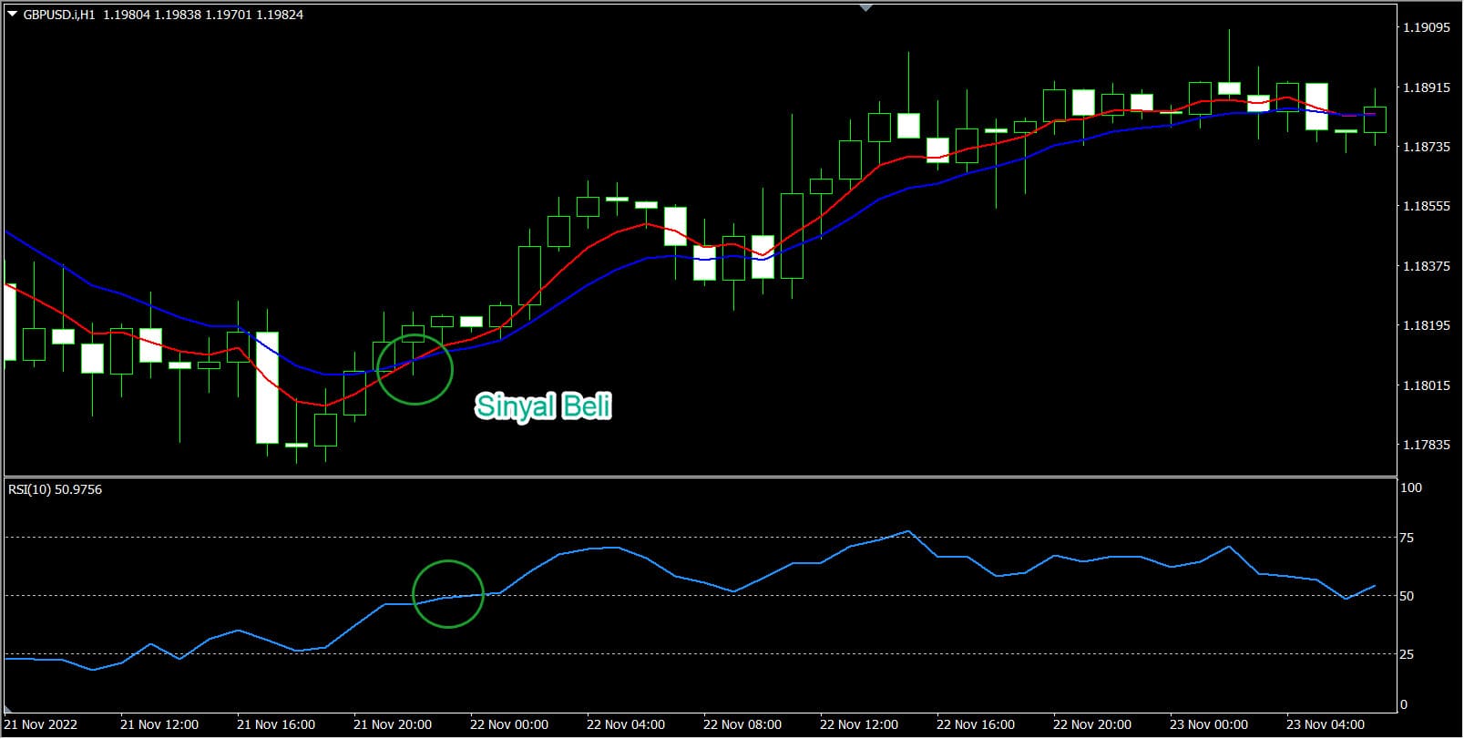Click the 22 Nov 00:00 time label
This screenshot has height=739, width=1464.
(509, 724)
